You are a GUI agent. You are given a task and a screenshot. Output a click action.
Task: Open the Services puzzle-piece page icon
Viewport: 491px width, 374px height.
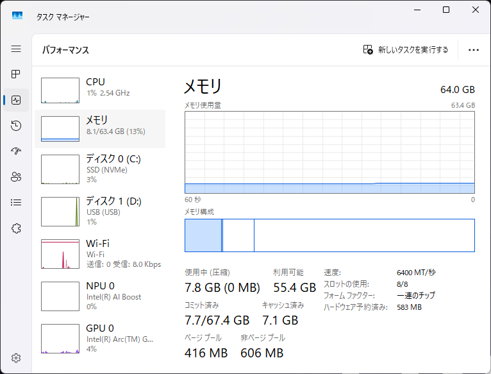pos(16,228)
